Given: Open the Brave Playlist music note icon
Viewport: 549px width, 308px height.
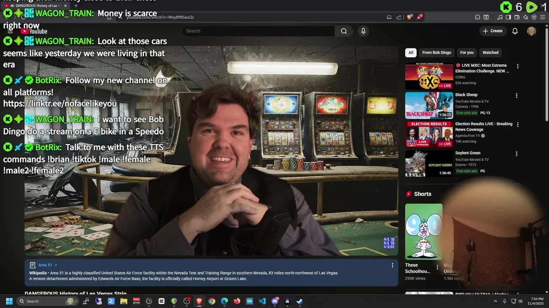Looking at the screenshot, I should click(500, 17).
